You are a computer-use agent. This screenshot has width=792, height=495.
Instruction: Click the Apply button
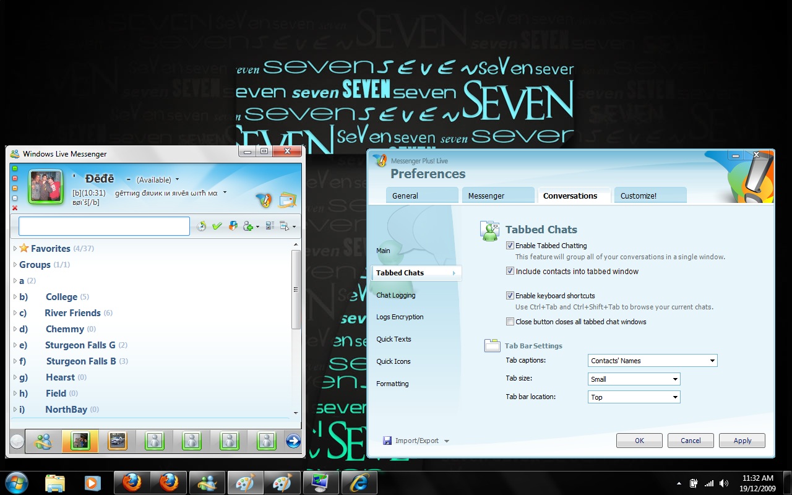(742, 441)
